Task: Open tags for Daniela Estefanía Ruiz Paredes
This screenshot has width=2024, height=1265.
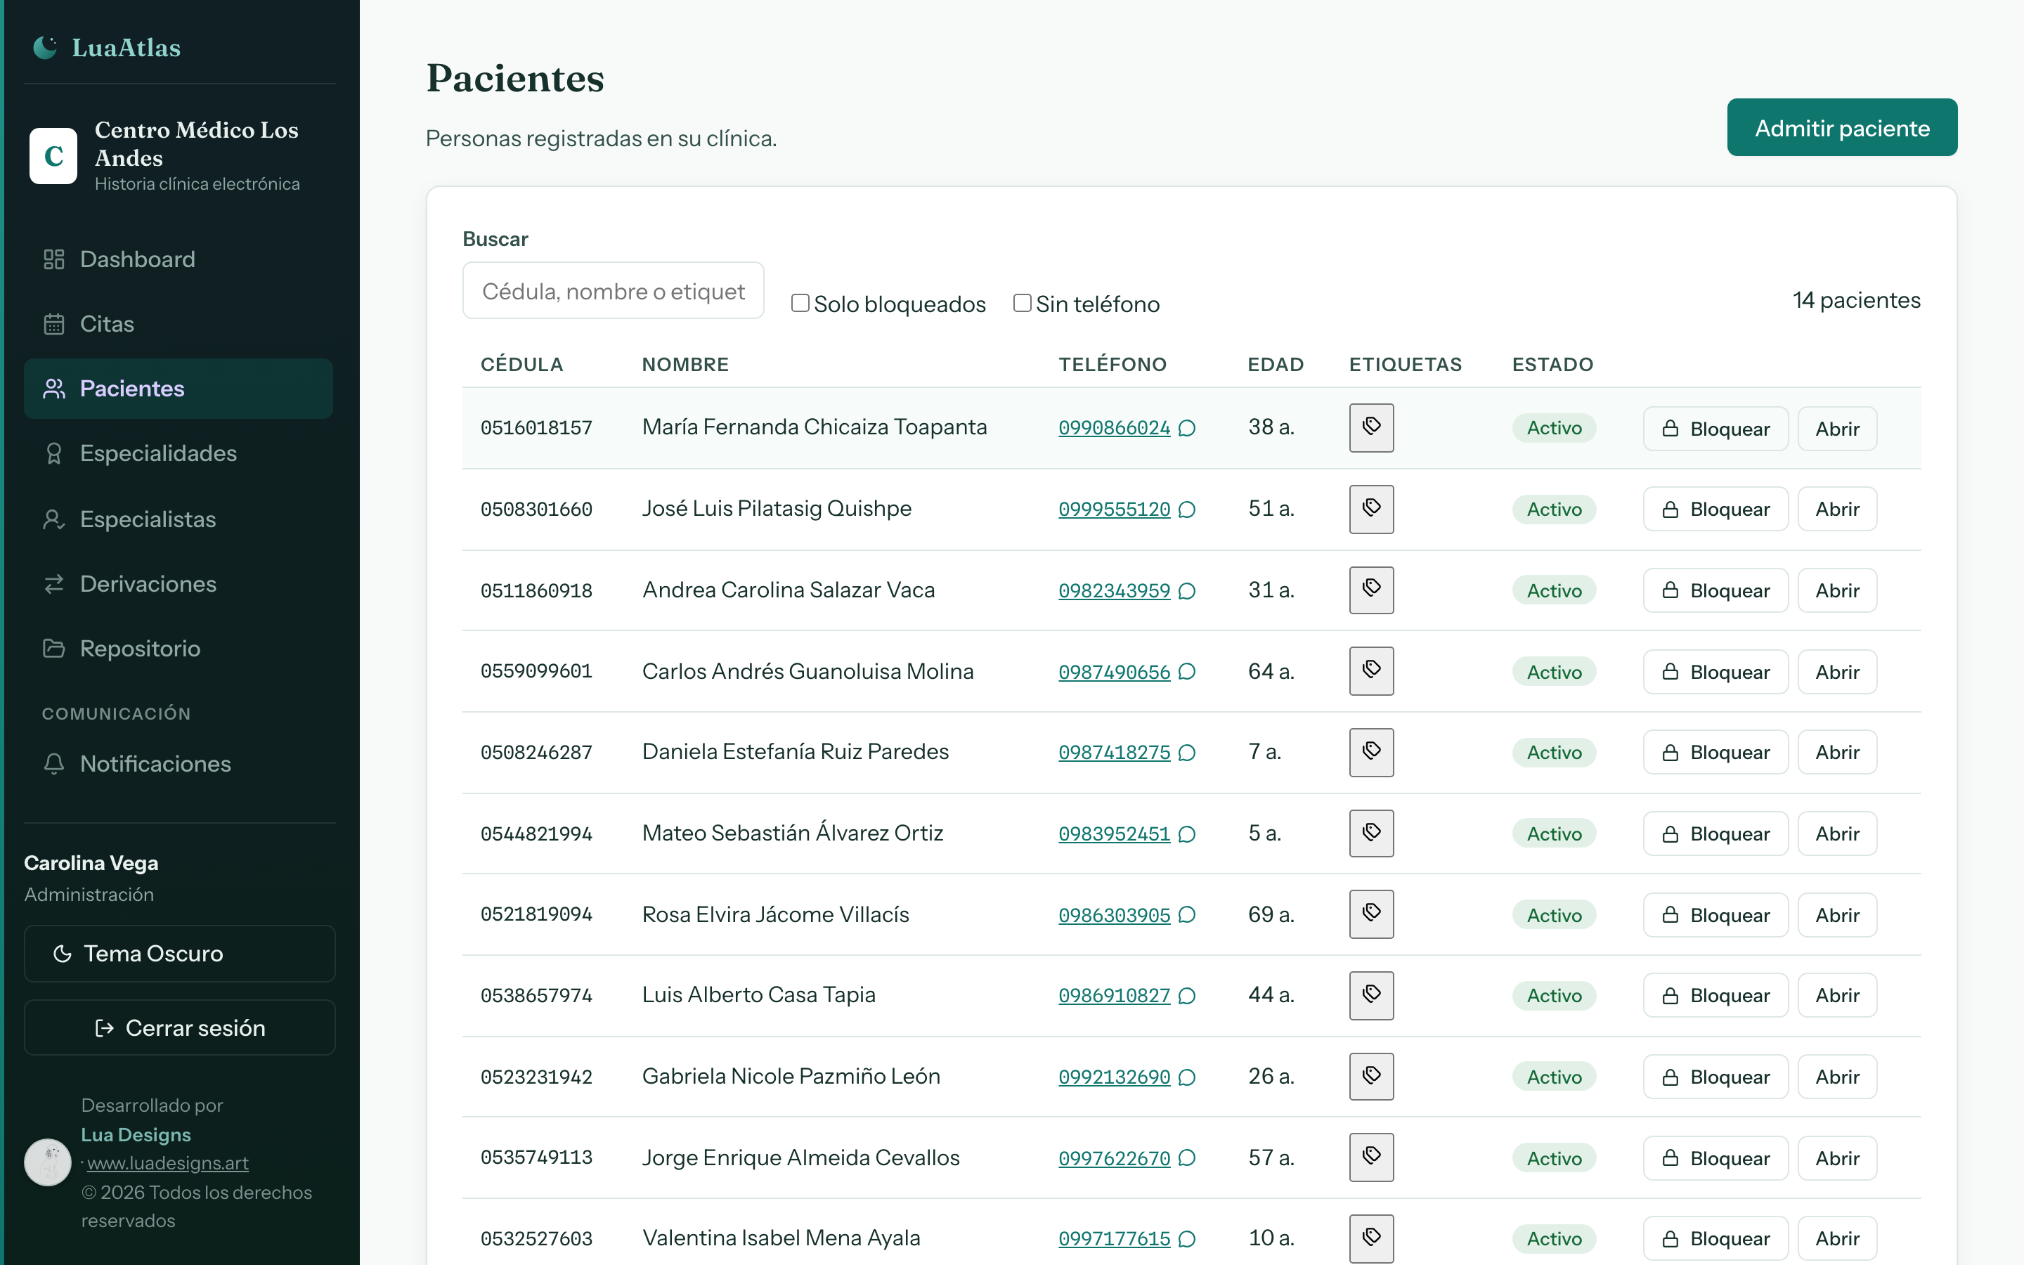Action: [1371, 752]
